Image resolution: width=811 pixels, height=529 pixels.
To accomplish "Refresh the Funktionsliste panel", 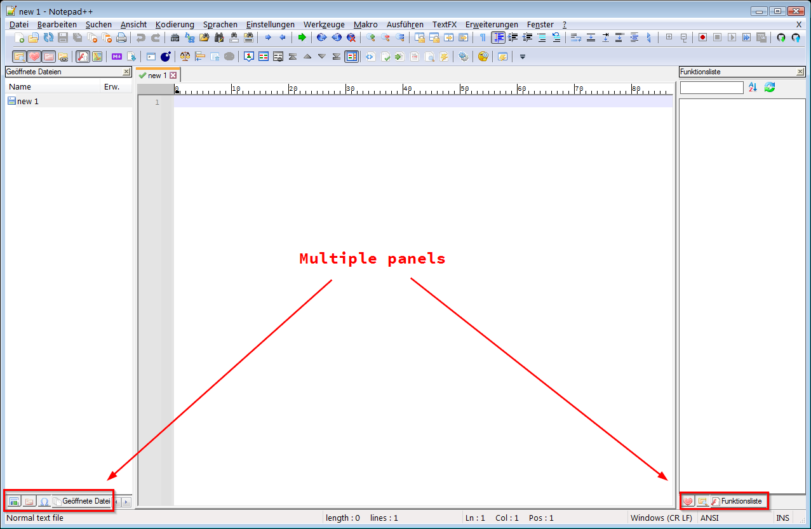I will pyautogui.click(x=769, y=87).
